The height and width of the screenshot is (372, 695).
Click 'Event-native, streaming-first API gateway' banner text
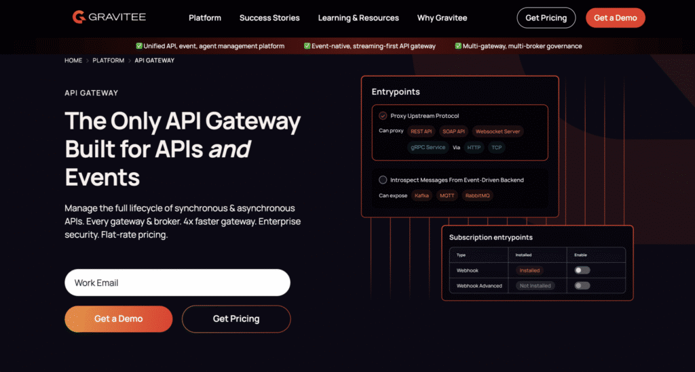[373, 46]
